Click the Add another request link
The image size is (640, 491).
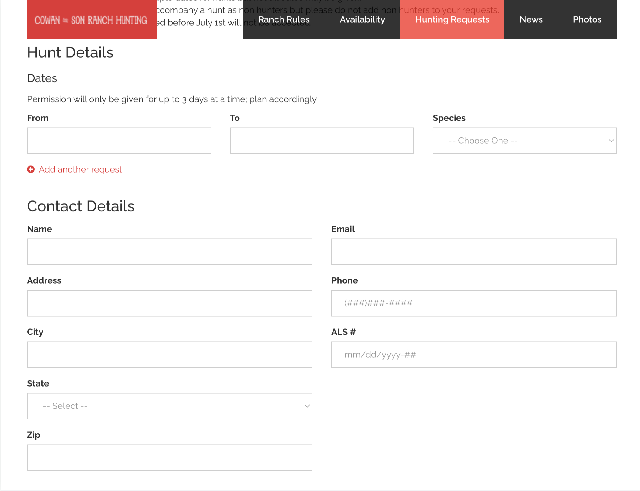pyautogui.click(x=80, y=169)
